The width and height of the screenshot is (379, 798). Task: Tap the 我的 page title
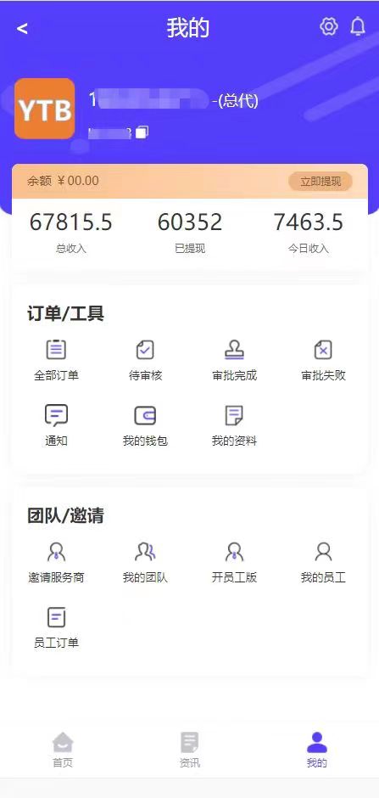tap(188, 27)
